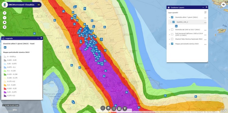228x113 pixels.
Task: Open more options for Mappa pericolosità sismica
Action: [x=205, y=44]
